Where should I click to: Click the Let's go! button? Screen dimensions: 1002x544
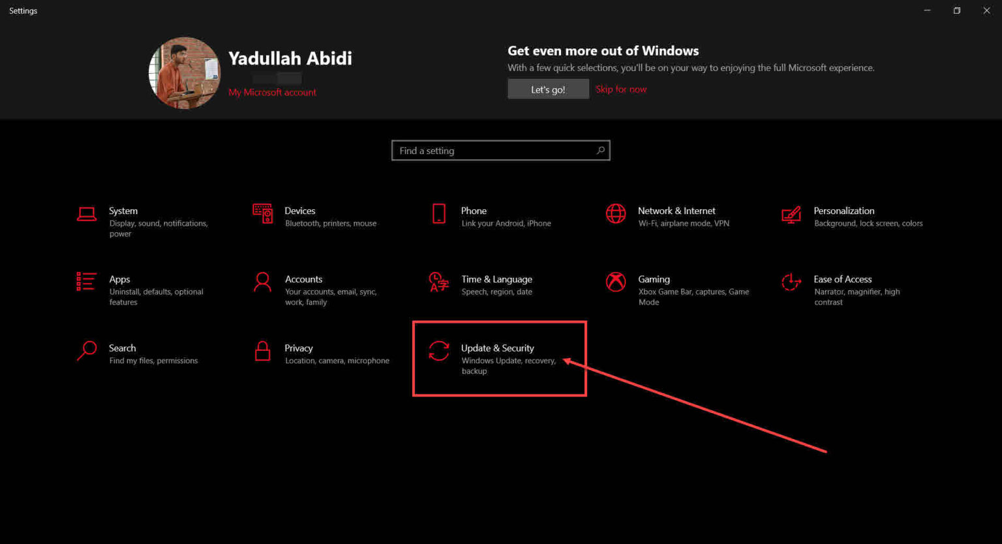548,89
